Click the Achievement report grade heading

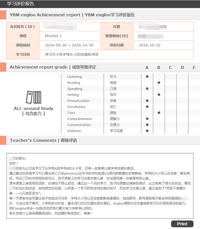coord(53,67)
